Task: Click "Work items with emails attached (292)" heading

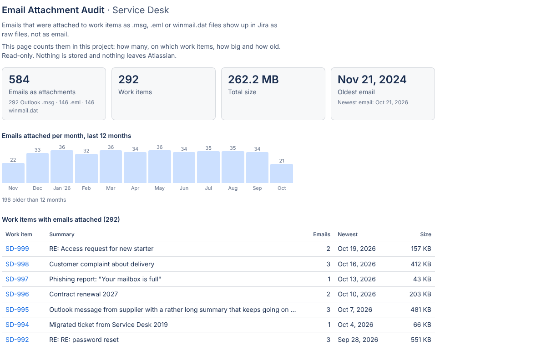Action: click(x=61, y=219)
